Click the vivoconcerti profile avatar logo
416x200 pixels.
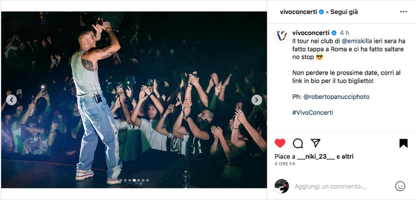click(281, 36)
